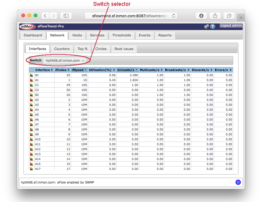
Task: Open chart icon for interface A1
Action: 32,80
